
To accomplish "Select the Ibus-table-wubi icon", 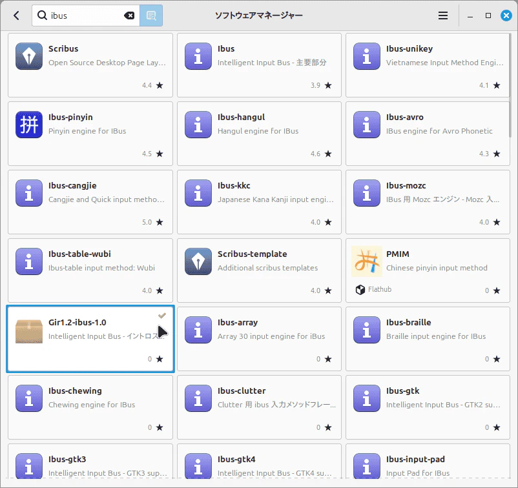I will point(29,261).
